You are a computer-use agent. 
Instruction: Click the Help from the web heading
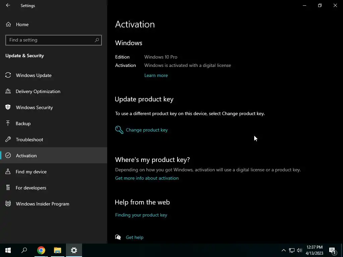(142, 202)
